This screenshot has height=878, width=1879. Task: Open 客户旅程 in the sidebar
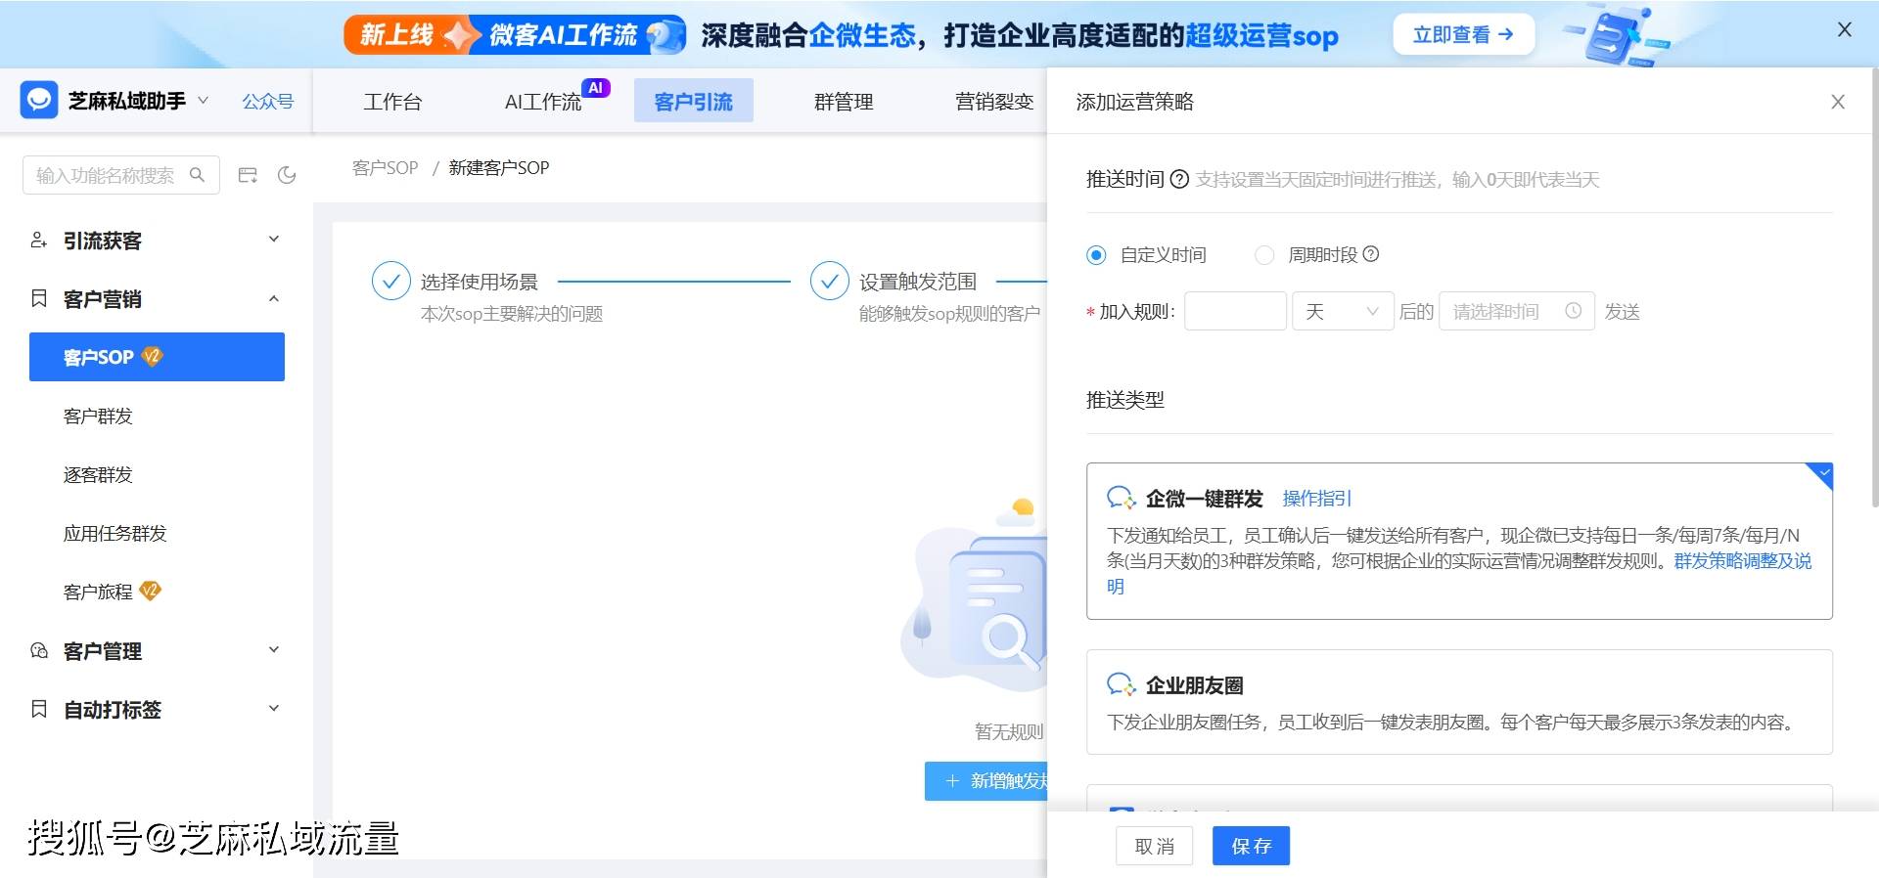tap(98, 593)
